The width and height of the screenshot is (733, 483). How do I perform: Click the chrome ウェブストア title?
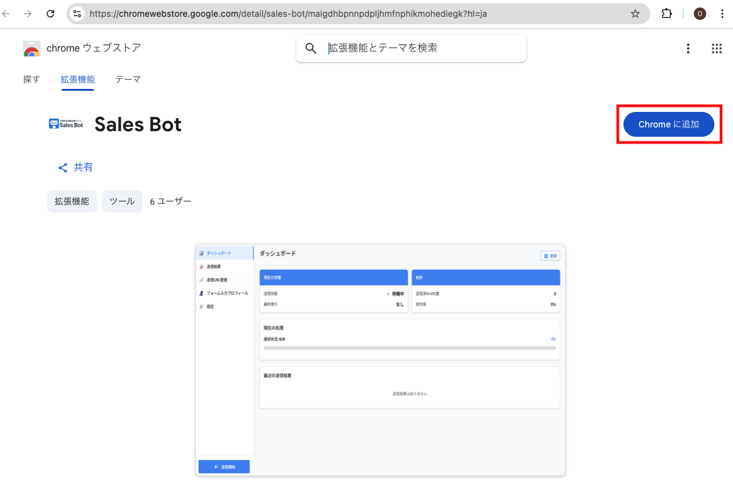[x=93, y=48]
